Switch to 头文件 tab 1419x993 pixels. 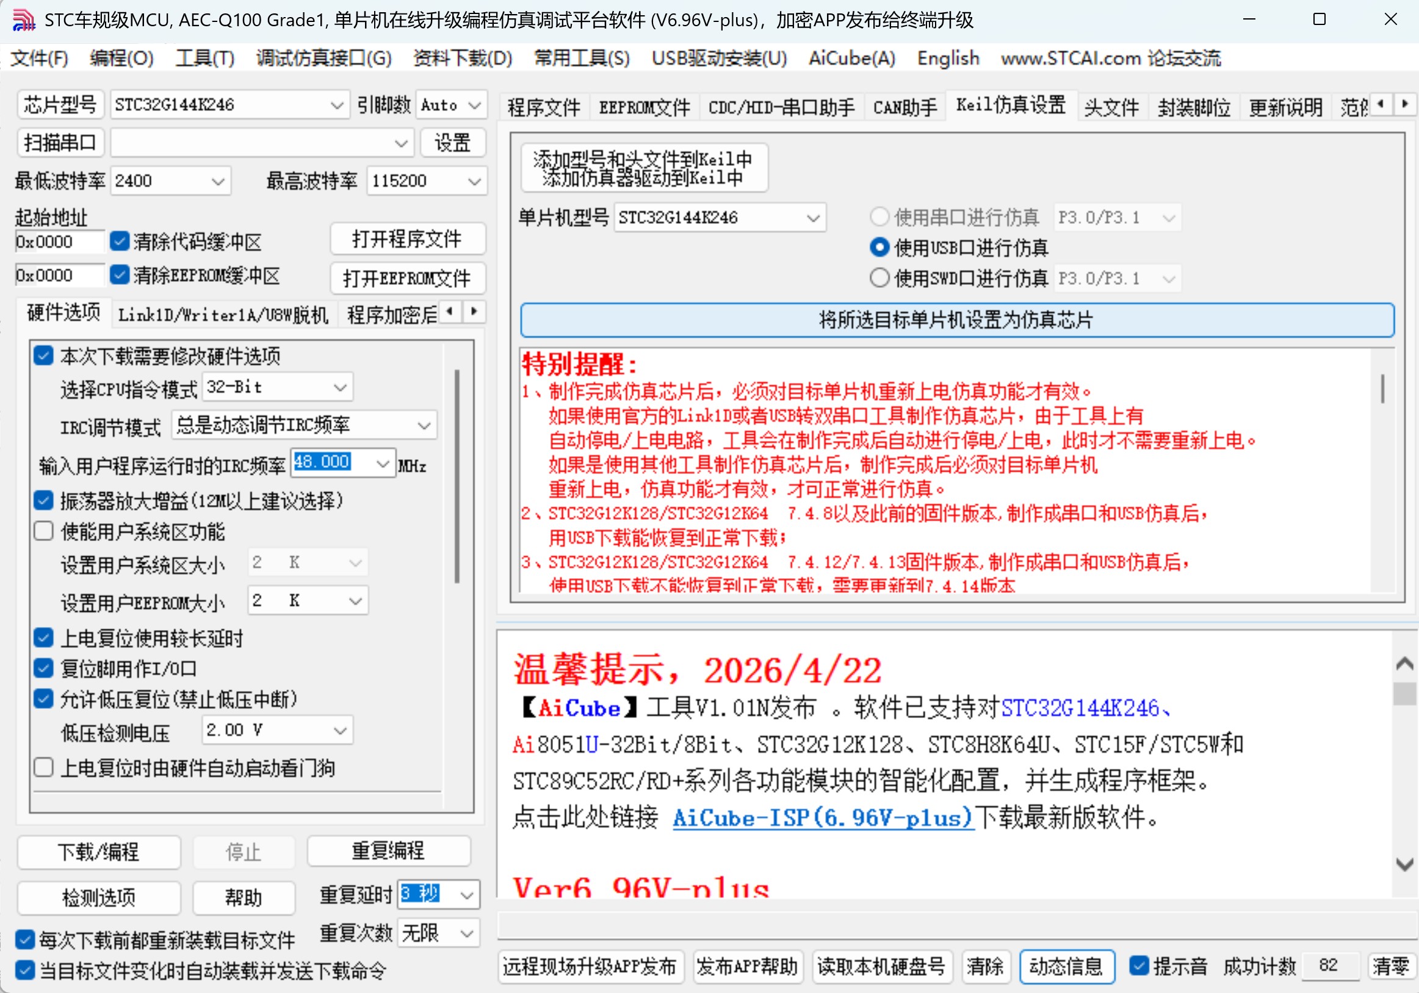[1111, 107]
